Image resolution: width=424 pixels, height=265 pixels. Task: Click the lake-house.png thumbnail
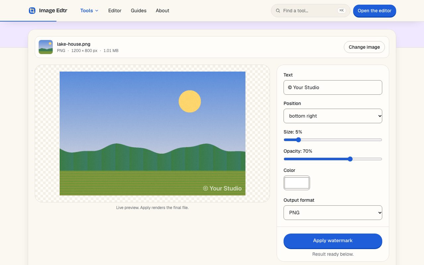[46, 47]
